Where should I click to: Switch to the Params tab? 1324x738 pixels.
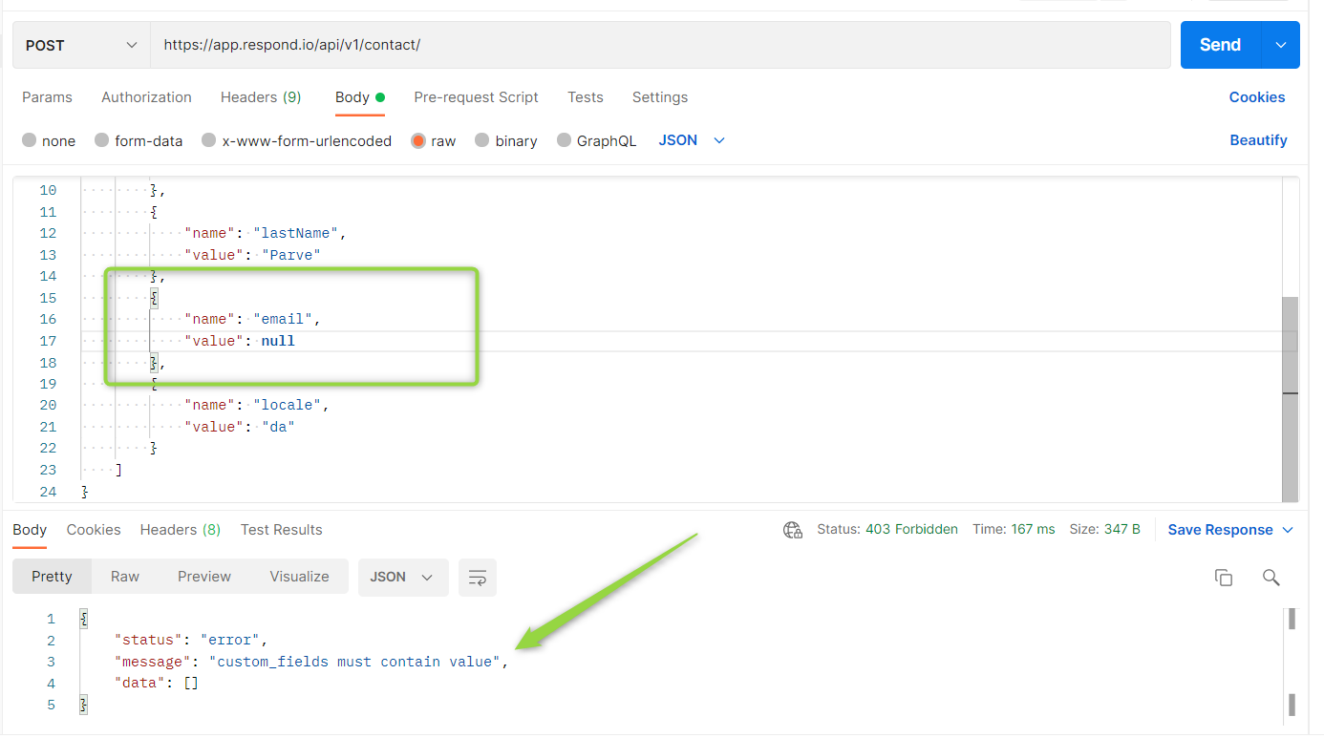pyautogui.click(x=47, y=97)
